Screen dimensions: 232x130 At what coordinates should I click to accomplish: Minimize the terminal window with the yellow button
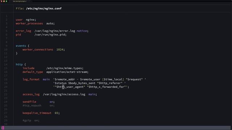pos(4,1)
